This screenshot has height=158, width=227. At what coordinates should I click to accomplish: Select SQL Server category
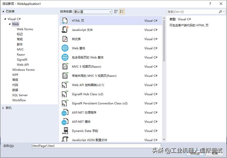[20, 95]
